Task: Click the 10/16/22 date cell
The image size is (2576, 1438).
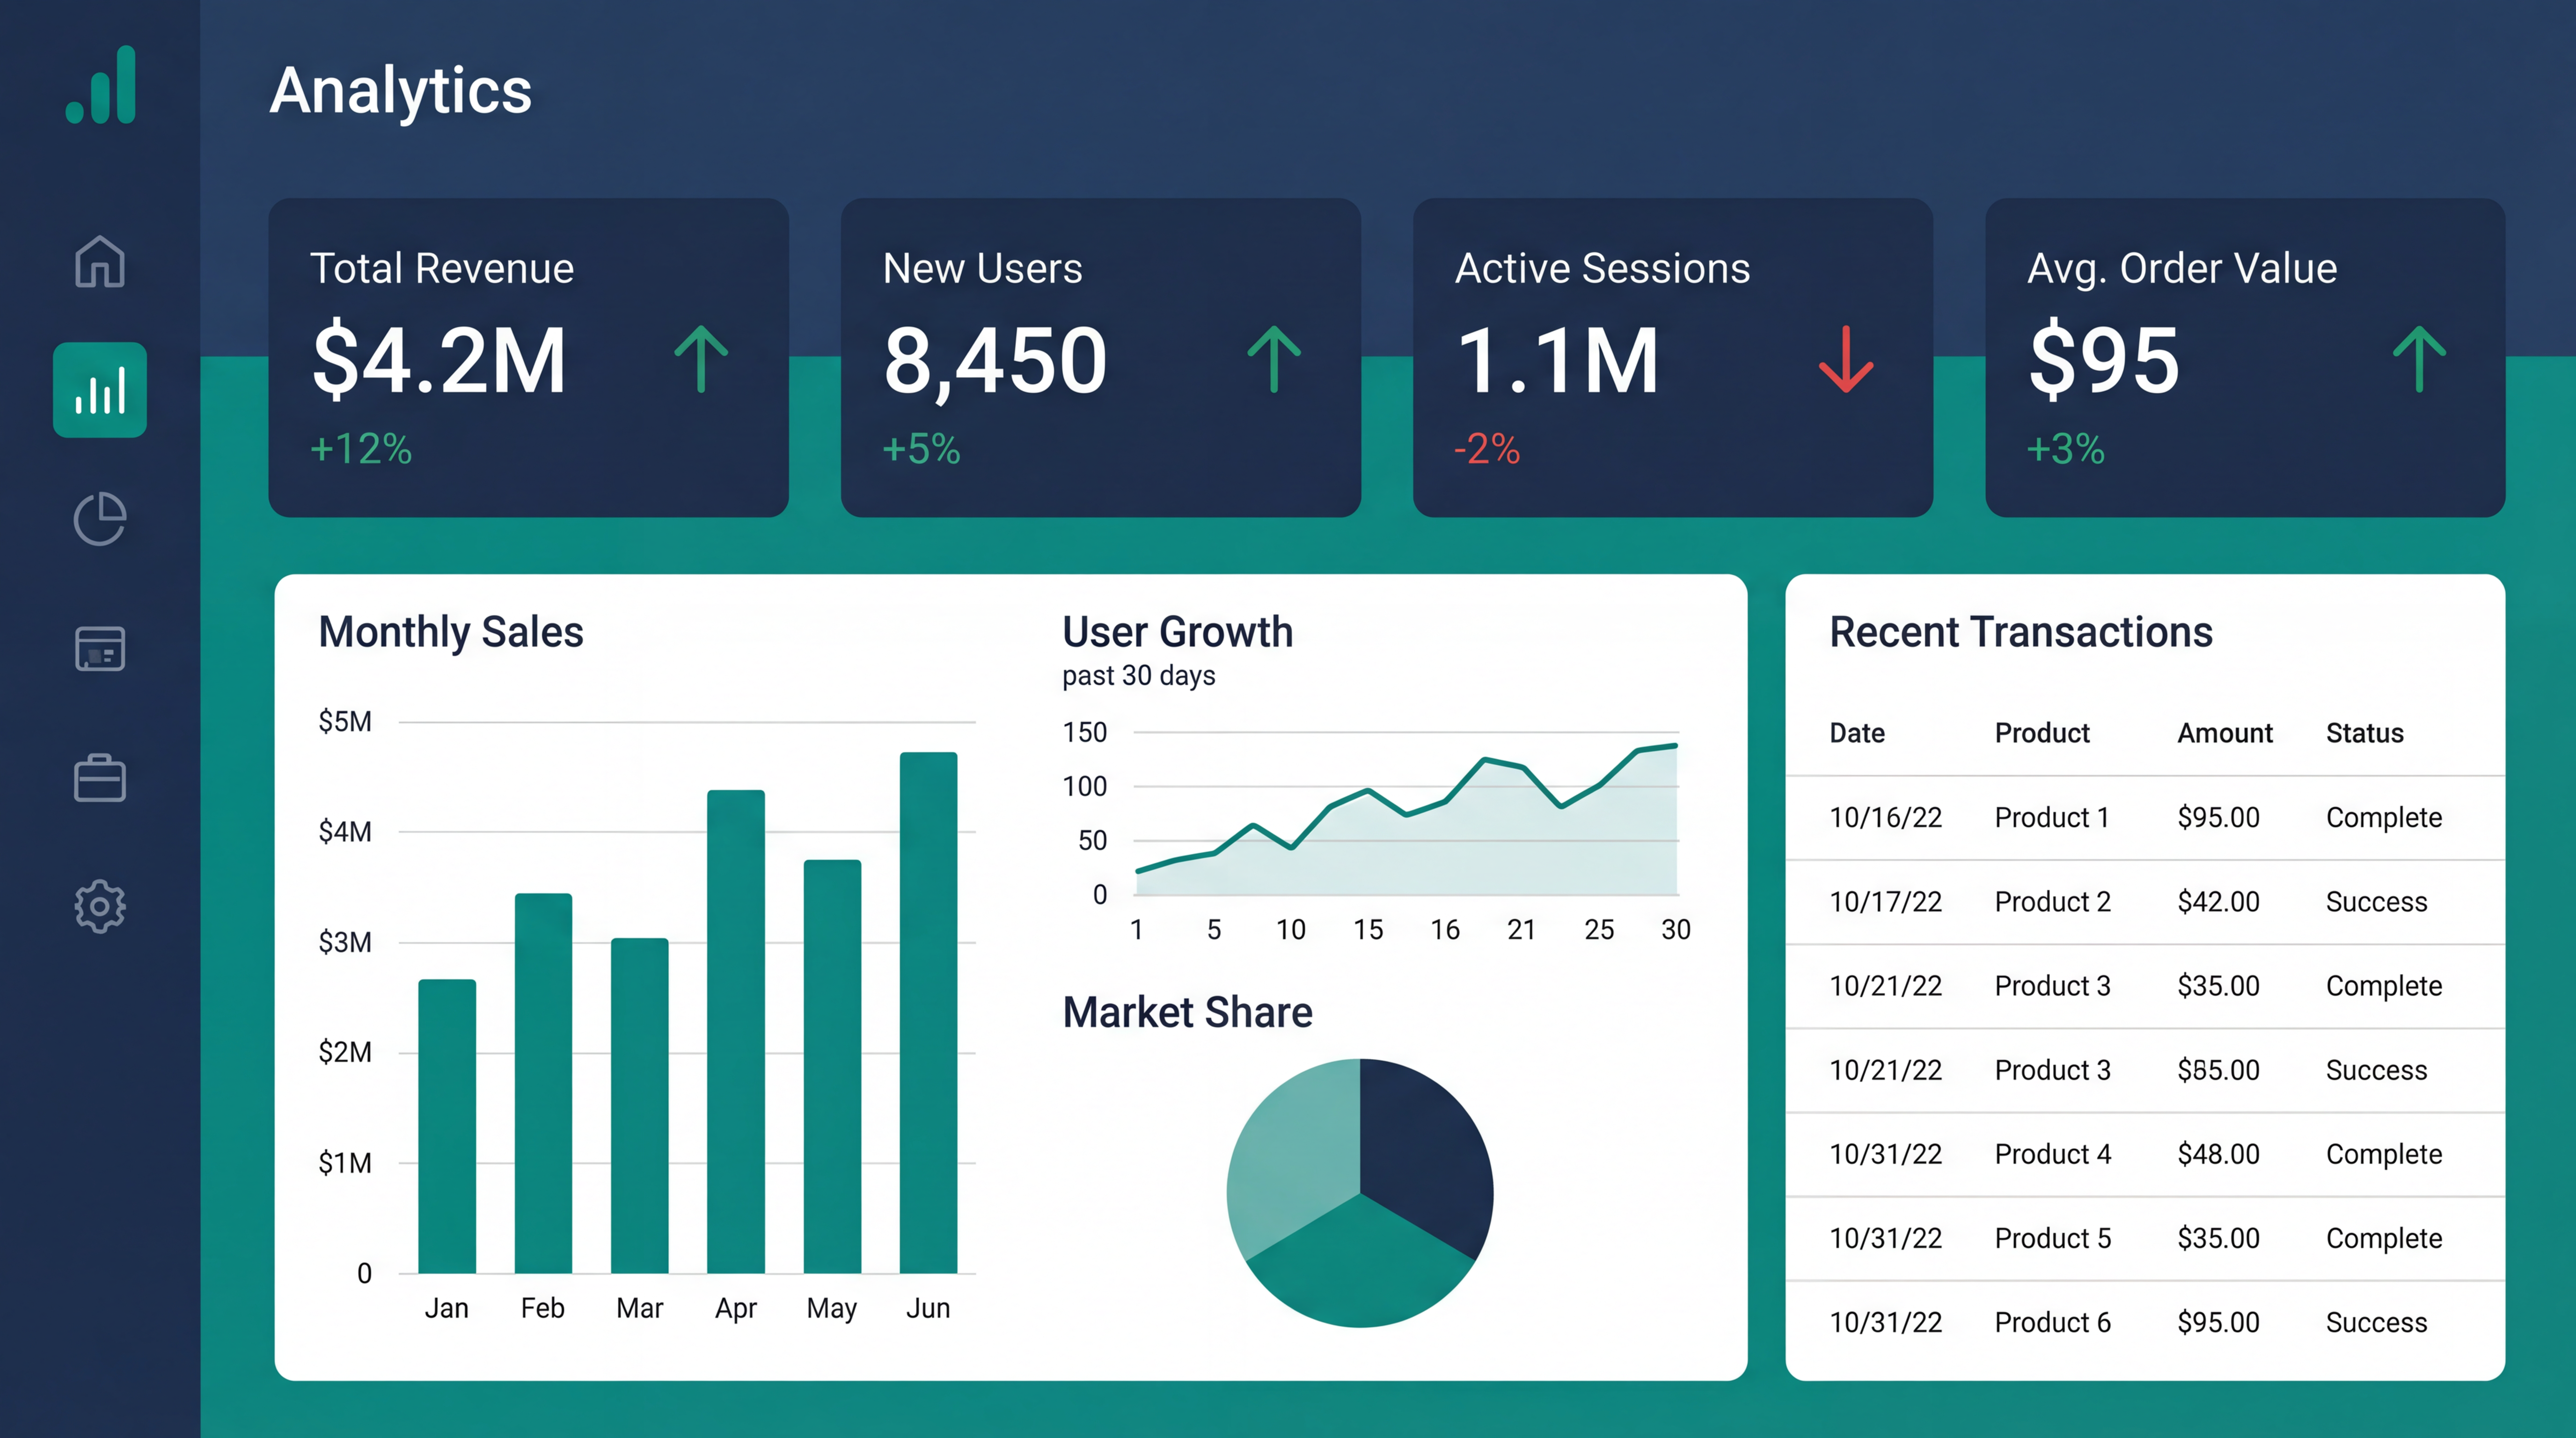Action: 1885,817
